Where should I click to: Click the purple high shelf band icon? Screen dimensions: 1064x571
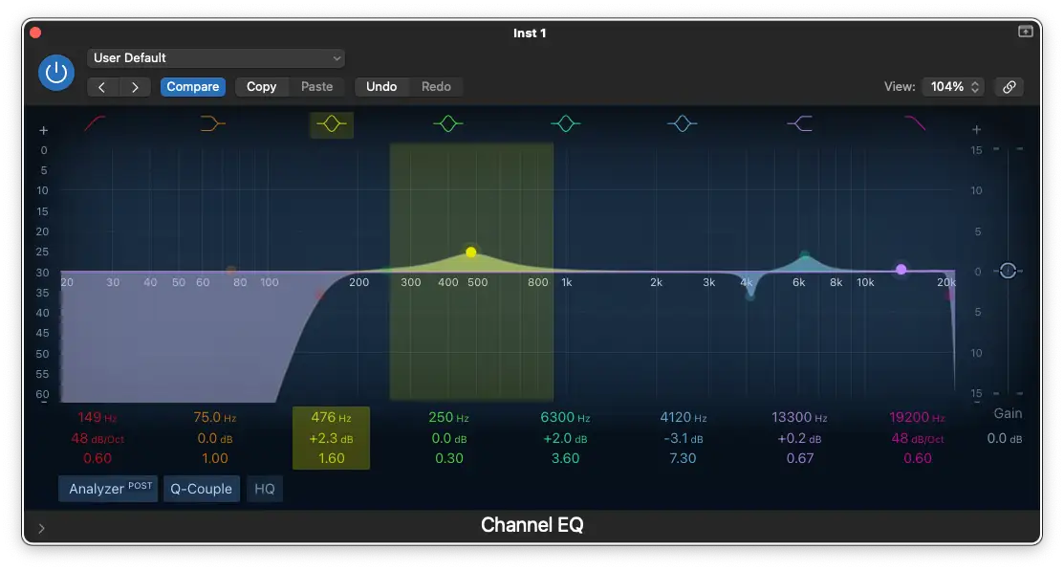(799, 123)
